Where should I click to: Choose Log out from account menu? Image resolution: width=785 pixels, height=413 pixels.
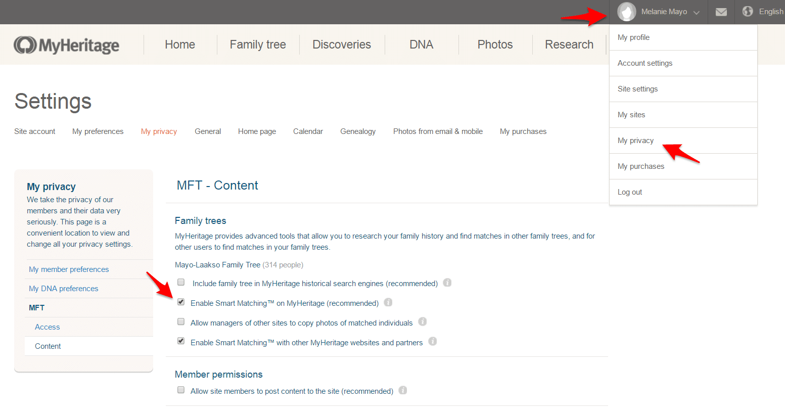click(683, 192)
